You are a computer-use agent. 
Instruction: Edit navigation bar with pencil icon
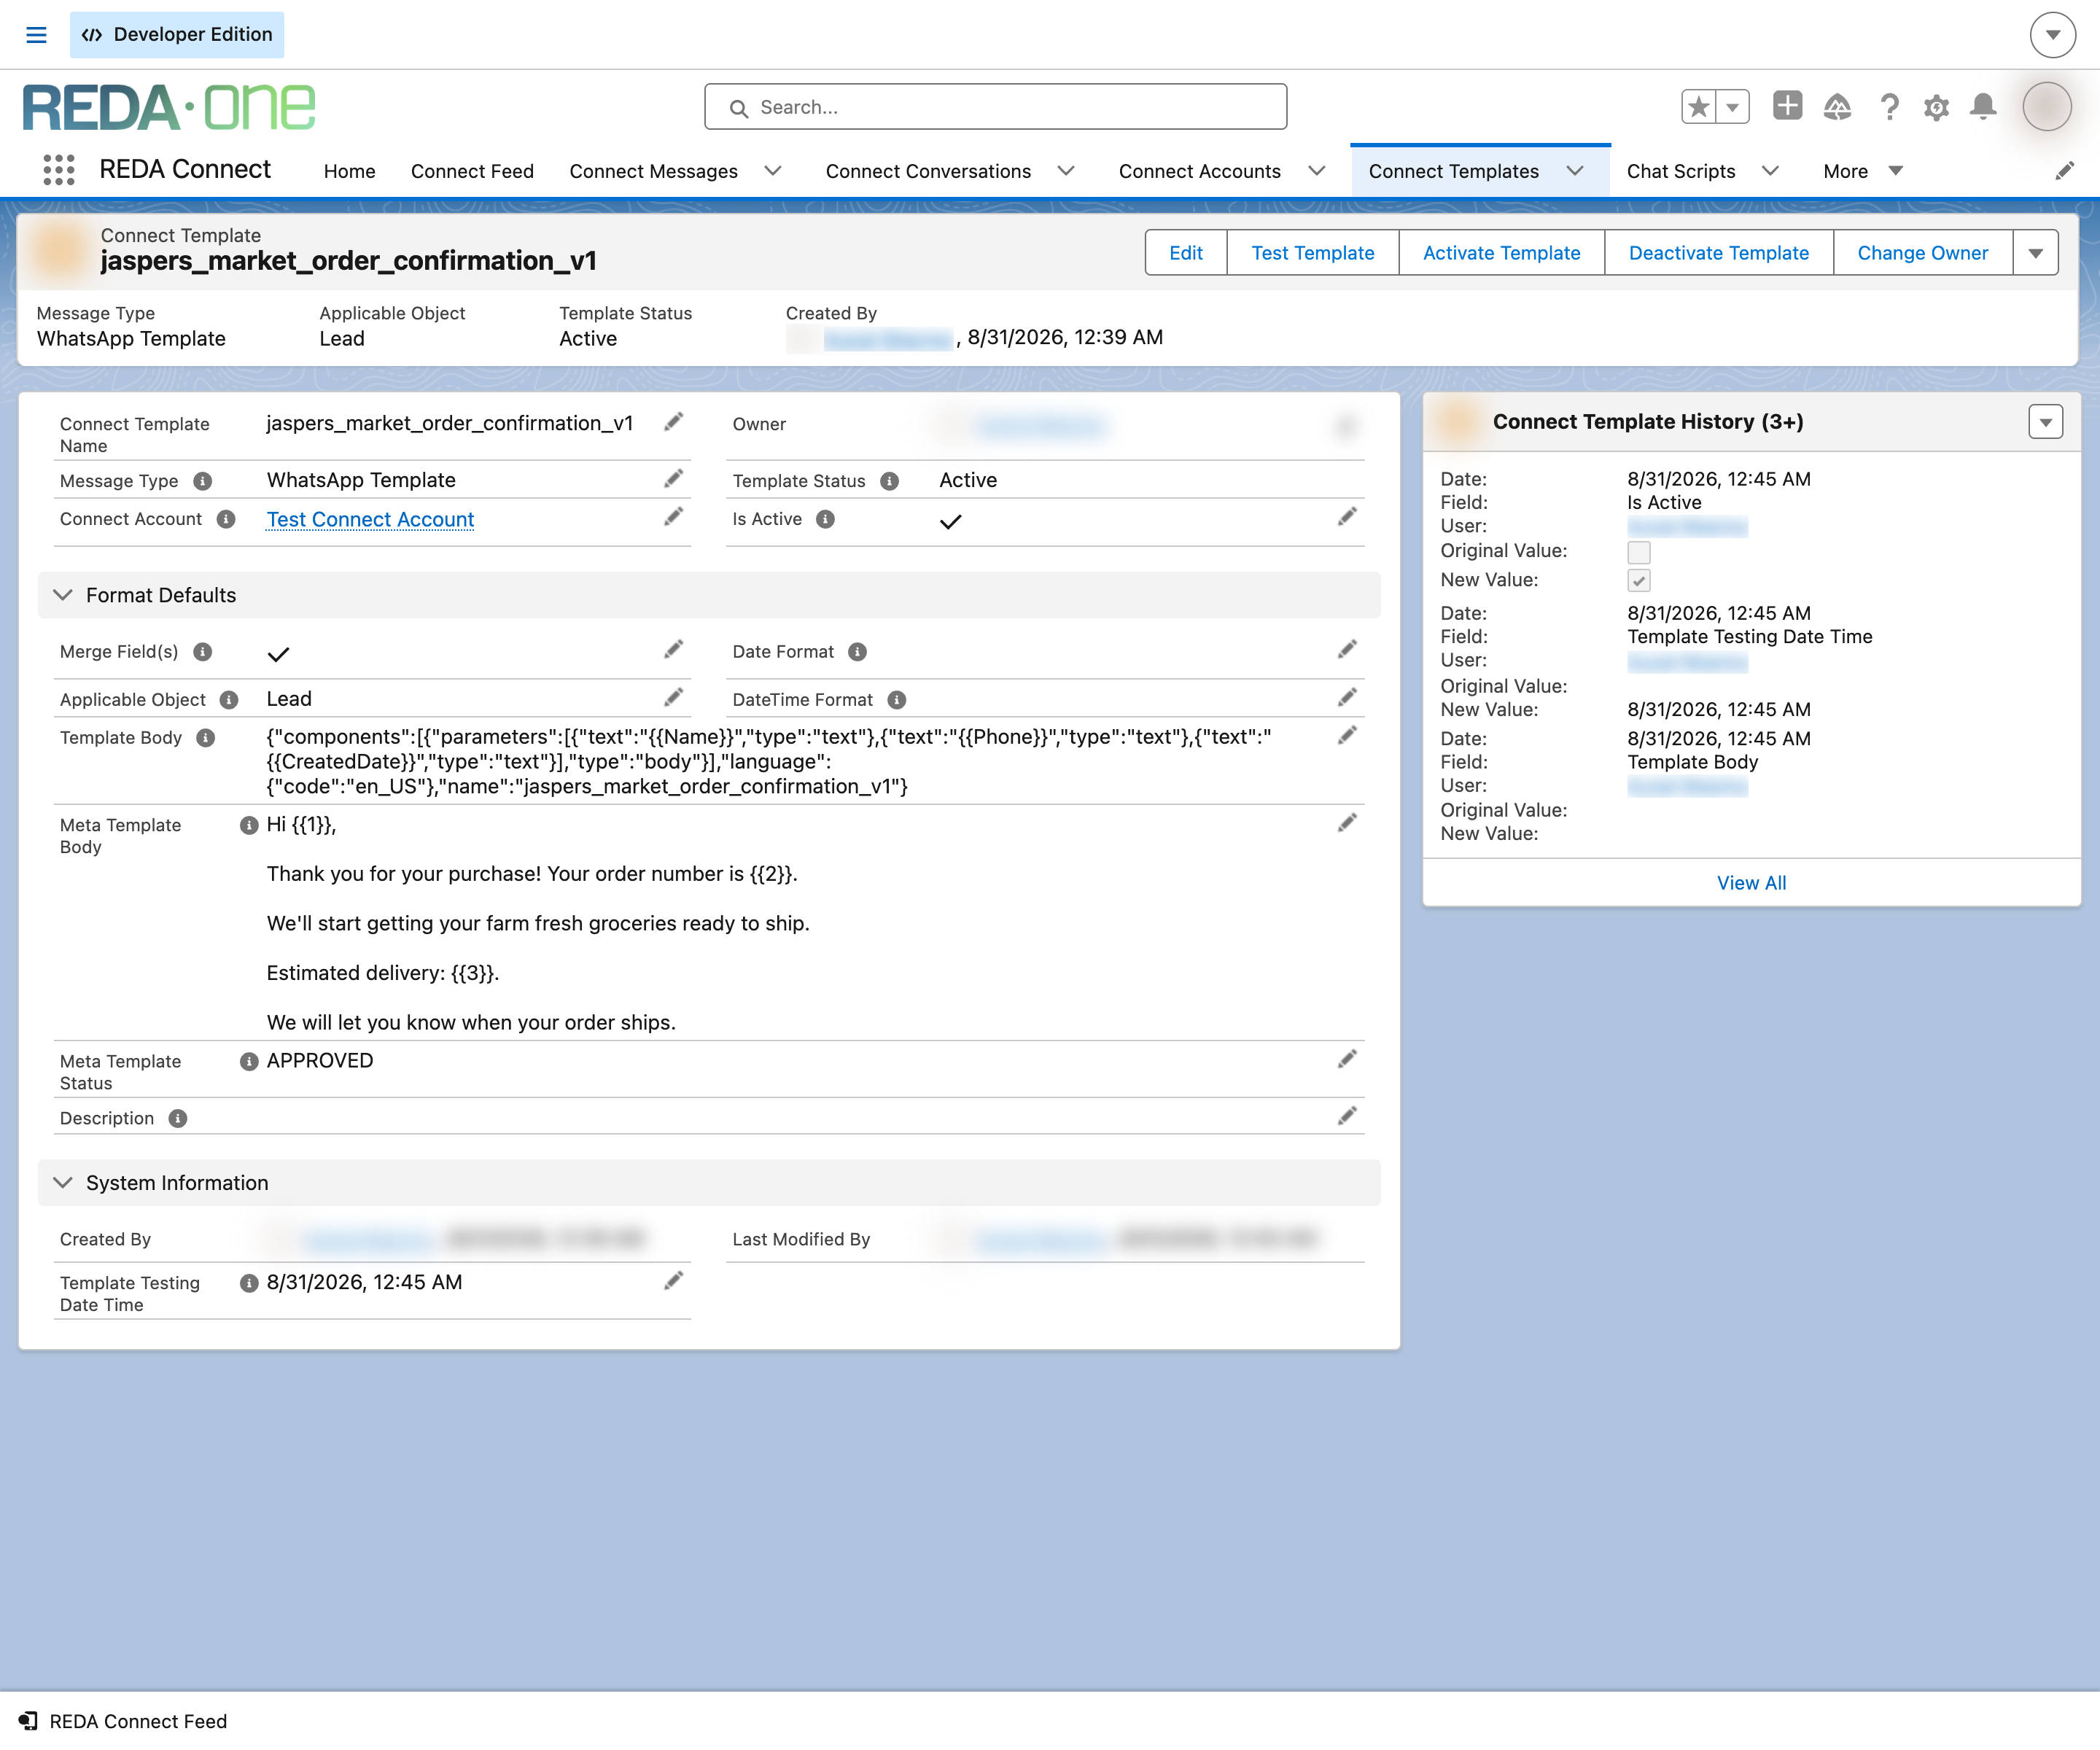pyautogui.click(x=2064, y=171)
